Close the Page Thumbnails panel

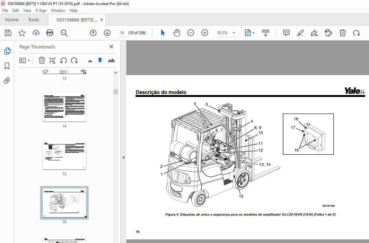click(x=111, y=47)
